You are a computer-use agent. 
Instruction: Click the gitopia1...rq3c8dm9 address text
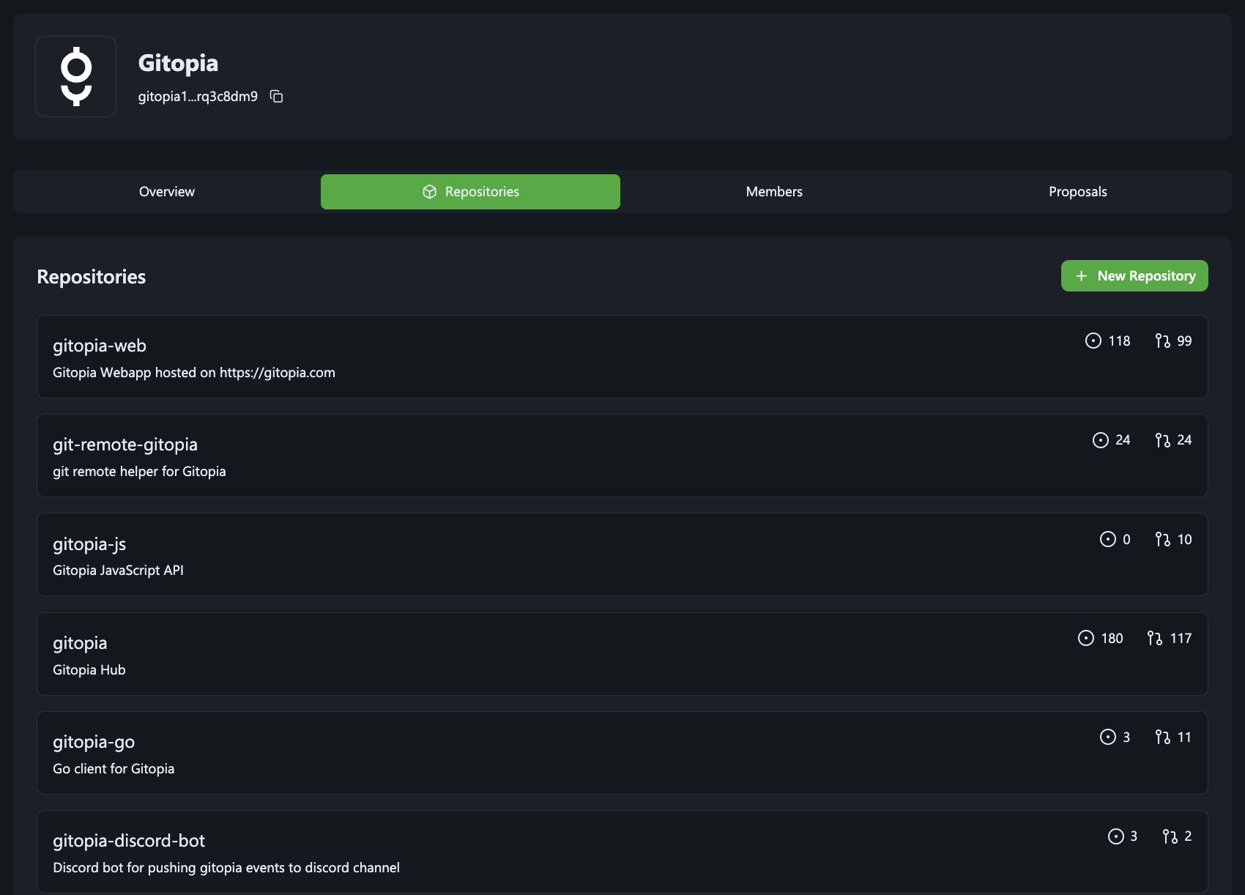pyautogui.click(x=198, y=97)
